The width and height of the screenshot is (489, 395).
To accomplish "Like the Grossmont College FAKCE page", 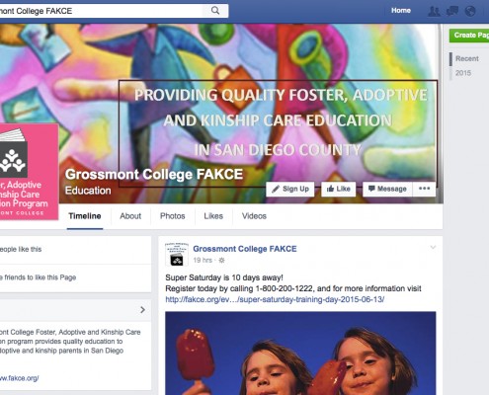I will (x=339, y=189).
